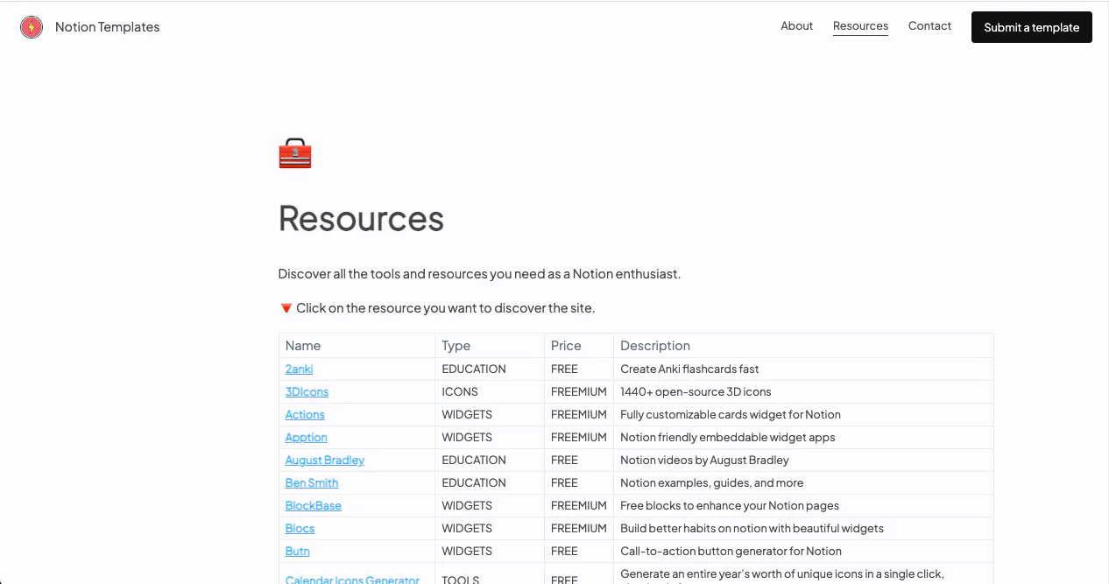The height and width of the screenshot is (584, 1109).
Task: Click "Call-to-action button generator for Notion" text
Action: pyautogui.click(x=731, y=551)
